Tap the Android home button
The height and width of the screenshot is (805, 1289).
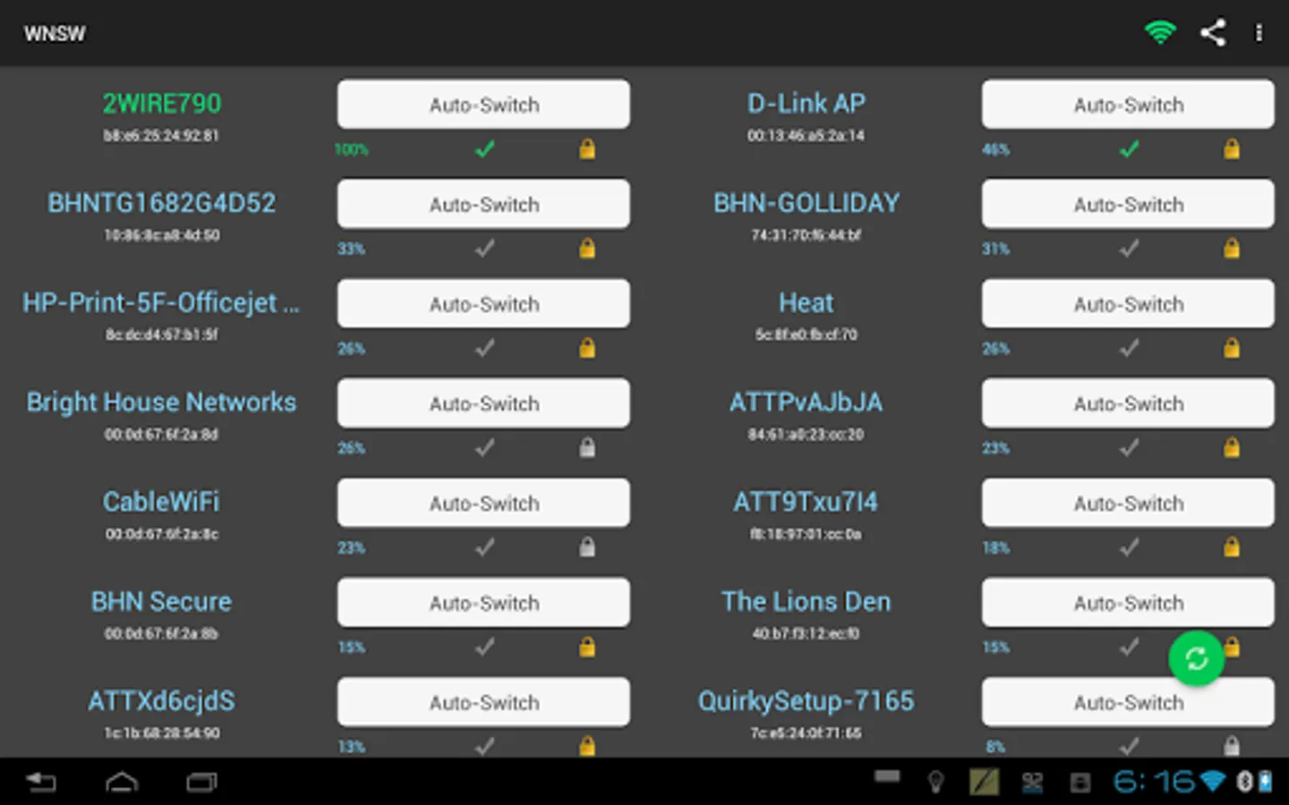click(122, 783)
